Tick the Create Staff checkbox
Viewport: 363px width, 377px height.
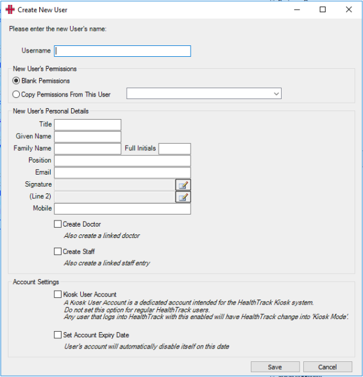click(x=57, y=251)
